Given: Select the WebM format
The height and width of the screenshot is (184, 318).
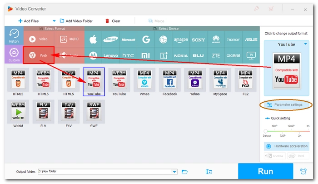Looking at the screenshot, I should (18, 114).
